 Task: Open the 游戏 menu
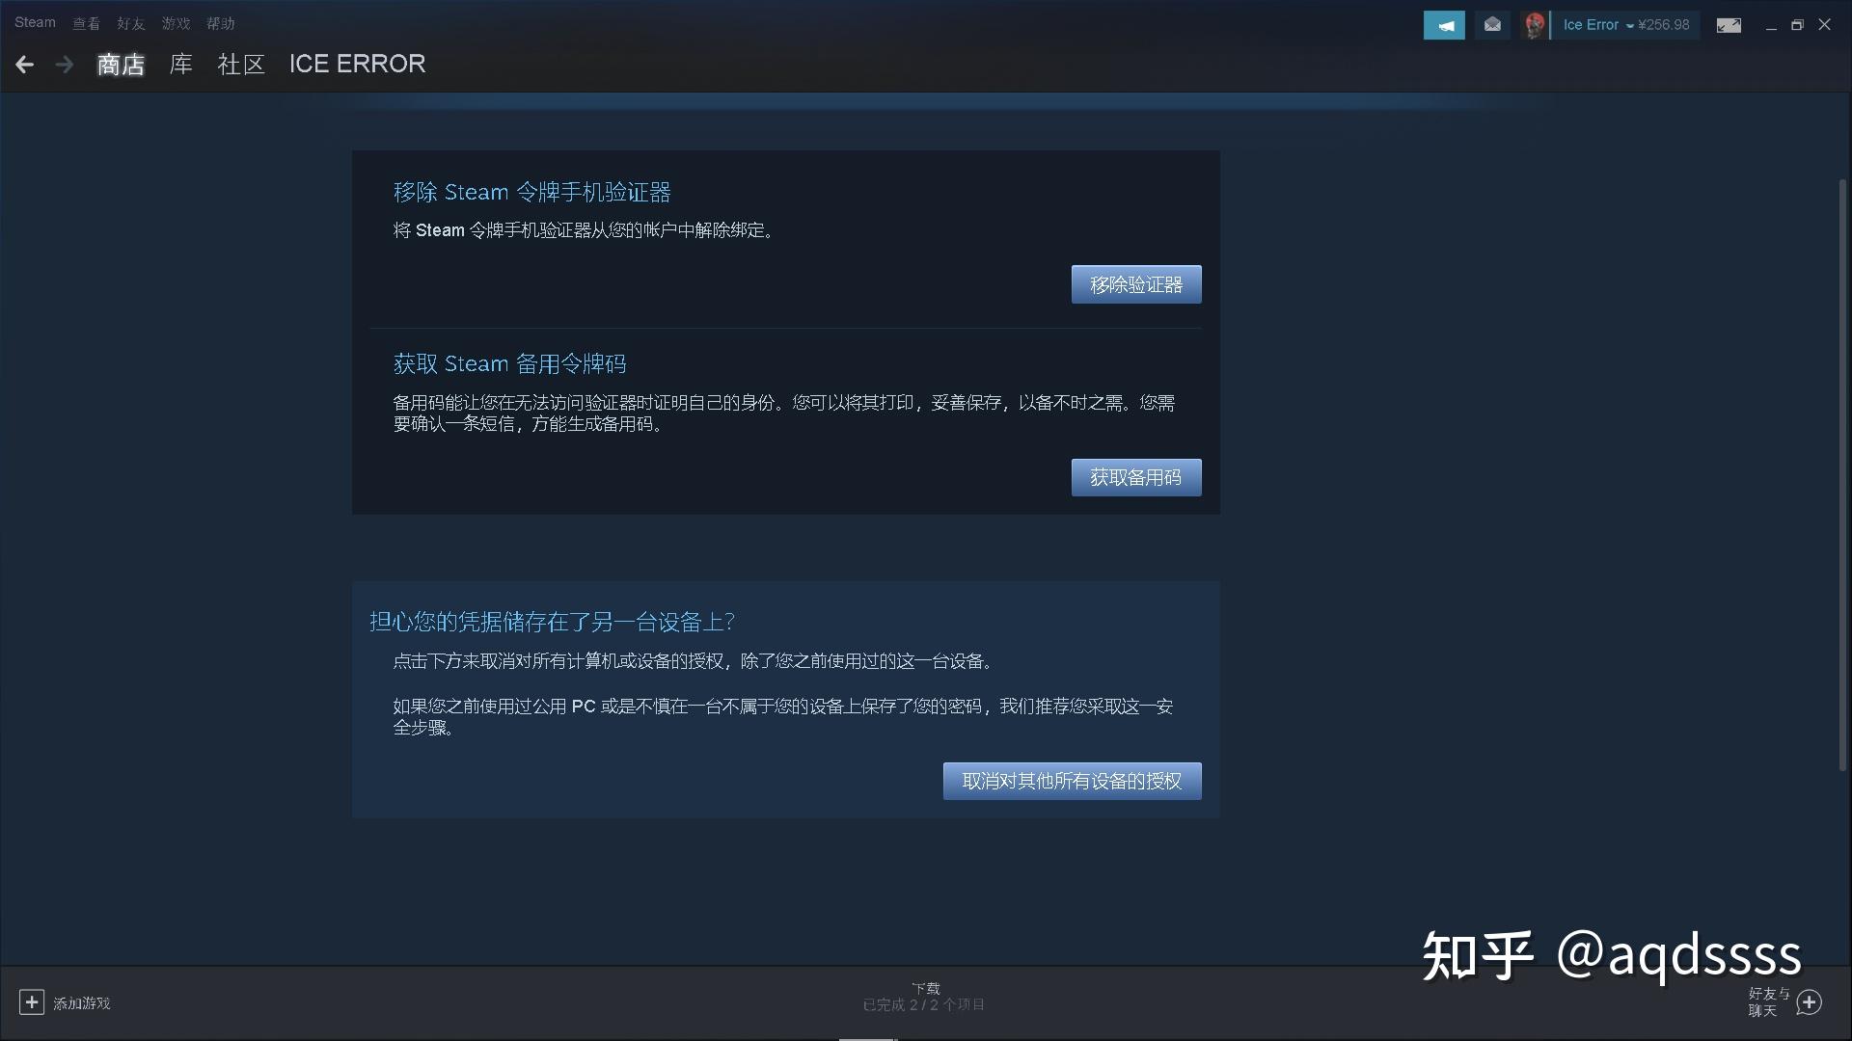176,22
